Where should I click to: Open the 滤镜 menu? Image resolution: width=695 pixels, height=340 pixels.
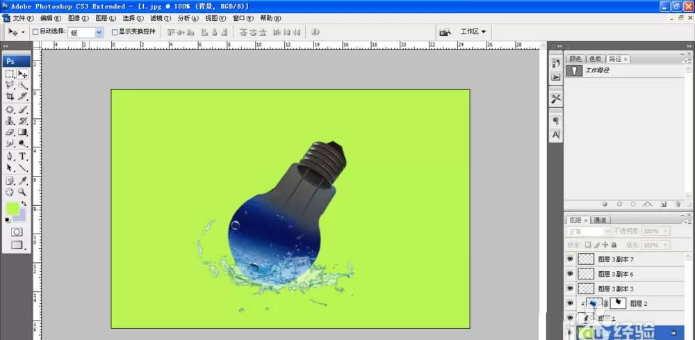[x=161, y=18]
